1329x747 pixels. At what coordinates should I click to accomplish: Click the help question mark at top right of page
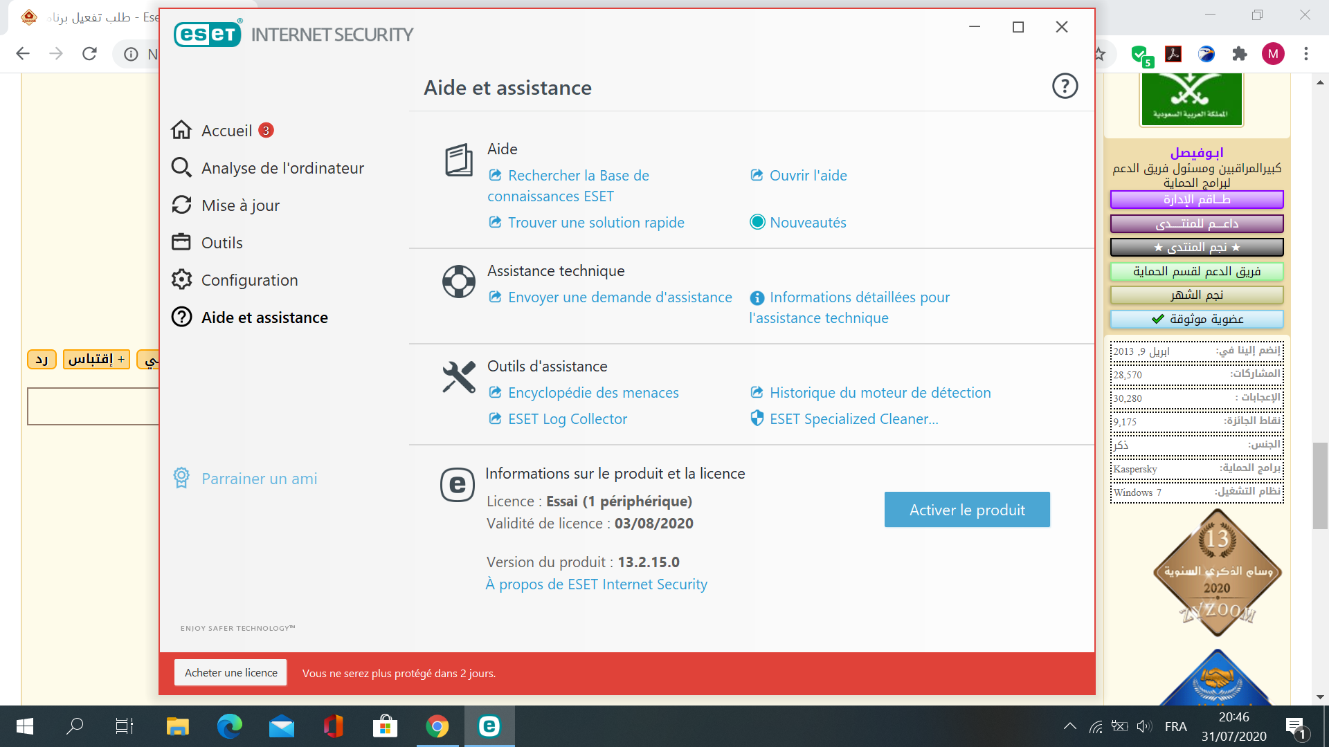[x=1065, y=86]
